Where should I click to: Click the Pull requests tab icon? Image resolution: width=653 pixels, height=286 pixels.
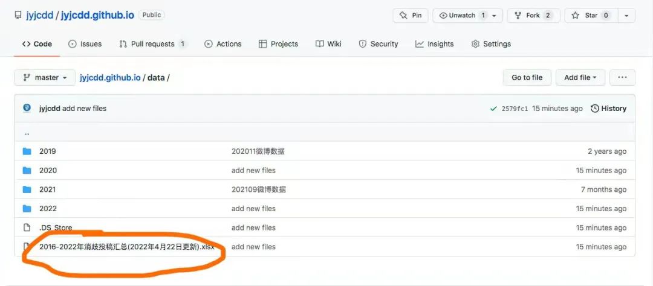(123, 43)
